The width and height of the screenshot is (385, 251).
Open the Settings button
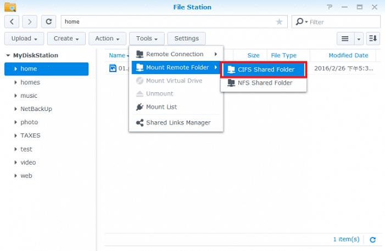(x=186, y=38)
